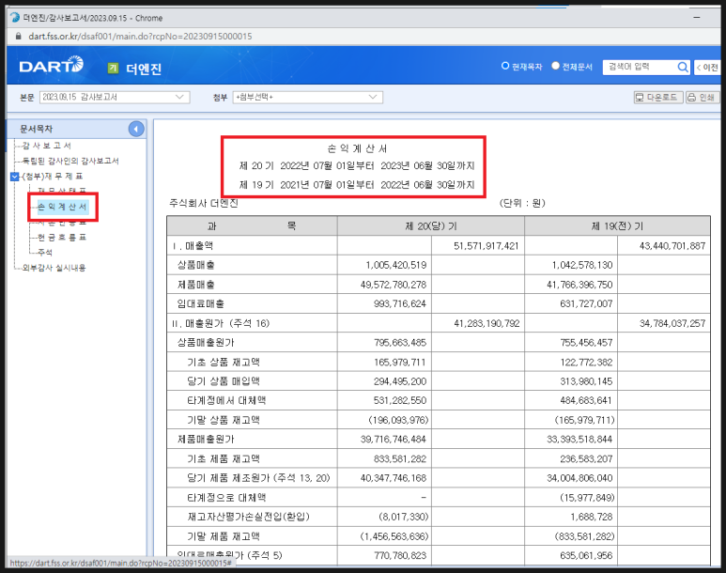
Task: Click the 상품매출 row label
Action: point(196,265)
